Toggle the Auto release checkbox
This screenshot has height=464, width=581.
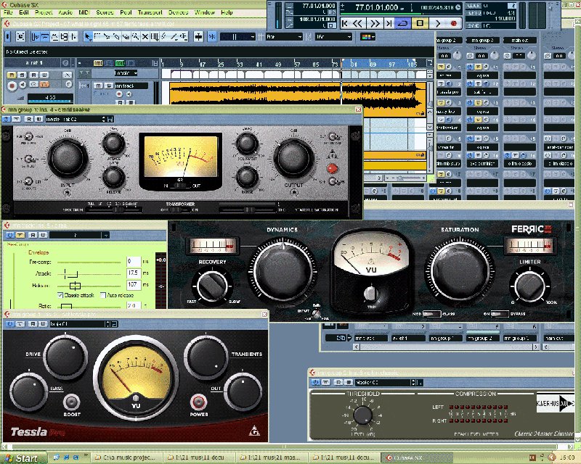tap(103, 295)
